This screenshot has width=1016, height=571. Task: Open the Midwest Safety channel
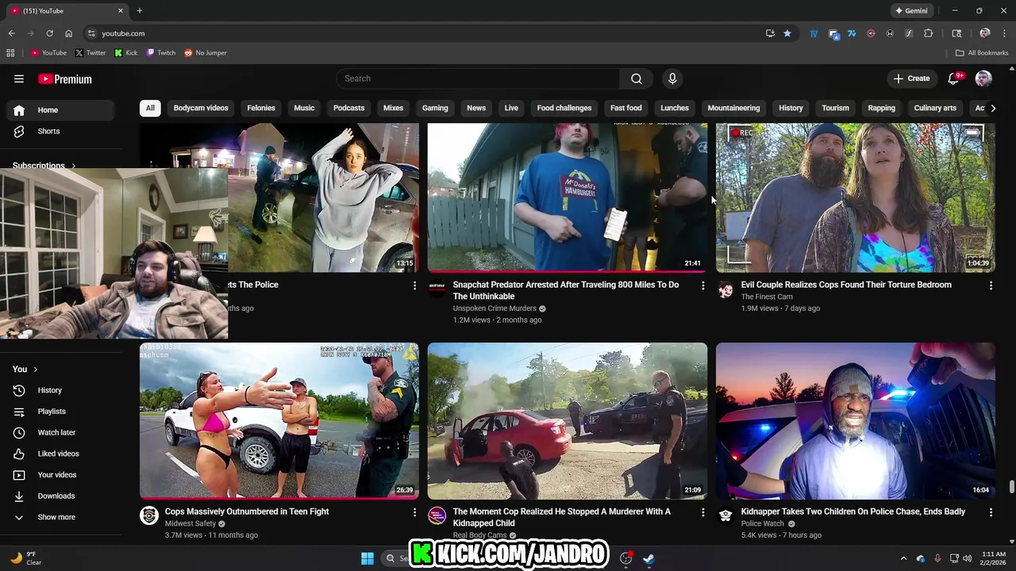[x=190, y=523]
